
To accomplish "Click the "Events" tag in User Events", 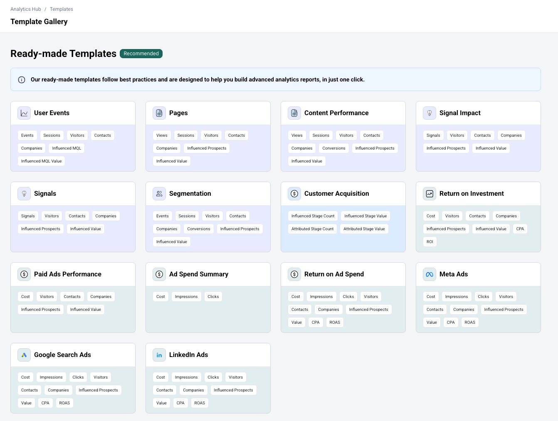I will point(27,135).
